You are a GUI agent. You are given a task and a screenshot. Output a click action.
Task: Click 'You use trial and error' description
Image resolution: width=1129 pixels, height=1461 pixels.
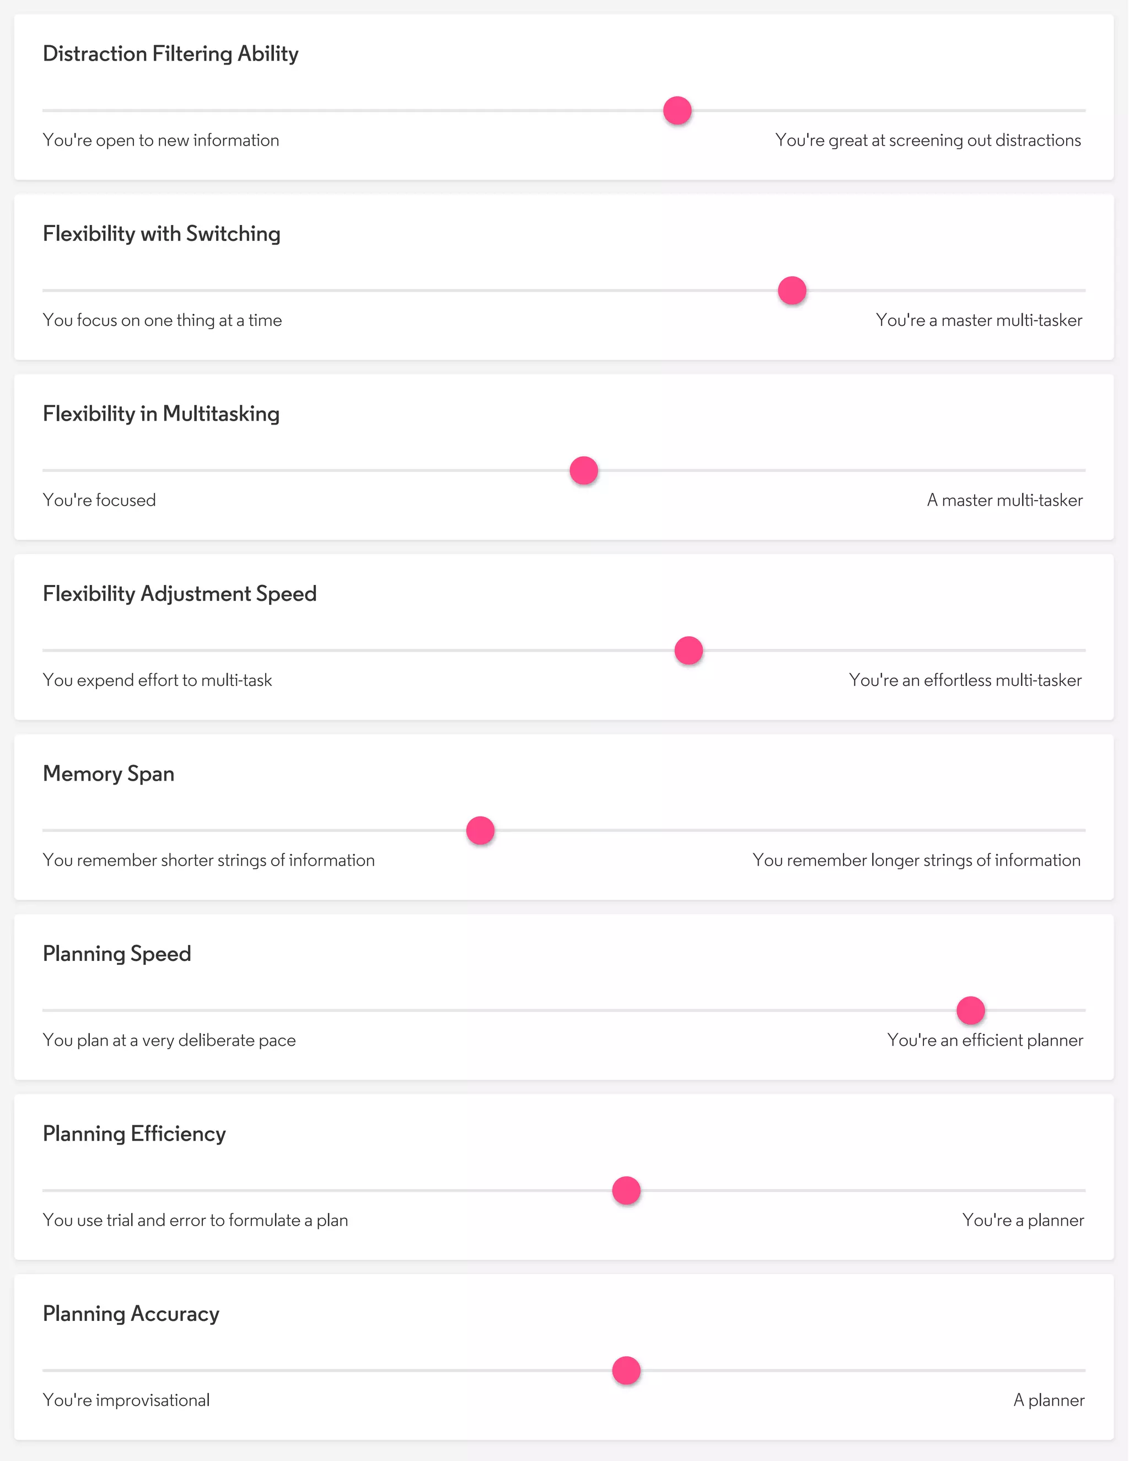point(195,1220)
